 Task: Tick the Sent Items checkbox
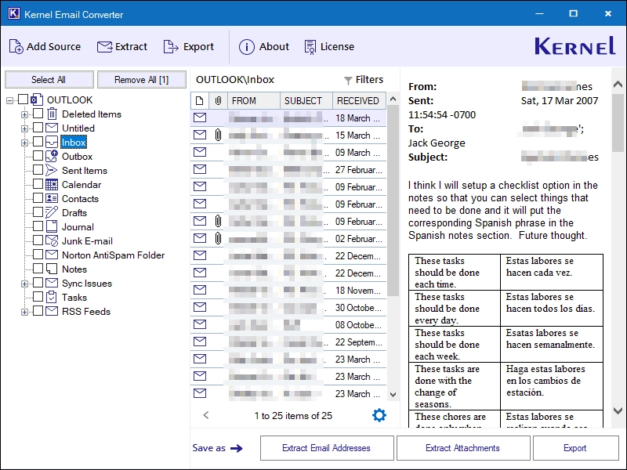click(x=38, y=170)
